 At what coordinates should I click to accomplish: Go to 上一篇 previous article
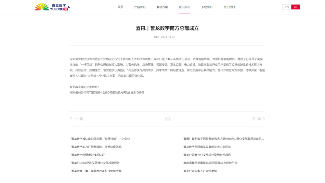78,119
